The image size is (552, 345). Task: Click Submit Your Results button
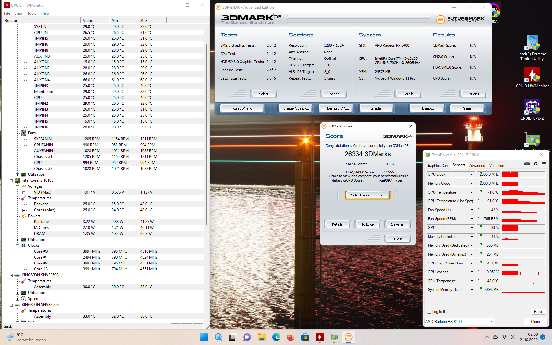(x=368, y=195)
